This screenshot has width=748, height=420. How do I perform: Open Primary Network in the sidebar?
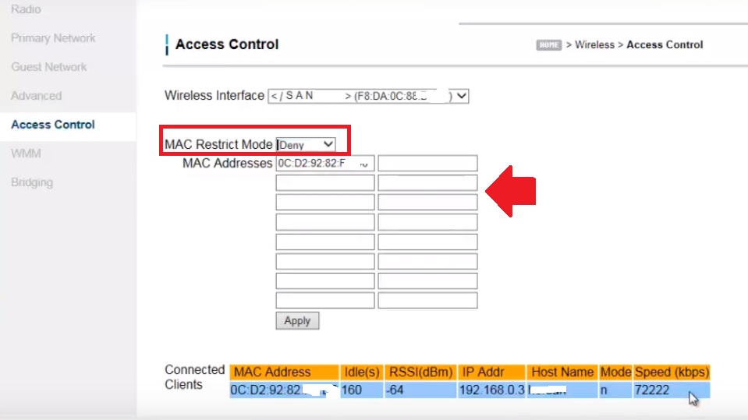point(53,38)
